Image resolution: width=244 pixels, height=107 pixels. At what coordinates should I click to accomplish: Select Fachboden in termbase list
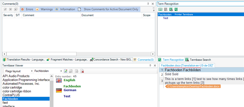point(26,99)
